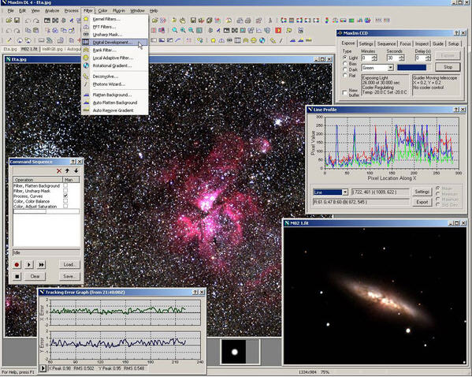Click the red X delete icon in Command Sequence
Screen dimensions: 472x377
click(59, 171)
